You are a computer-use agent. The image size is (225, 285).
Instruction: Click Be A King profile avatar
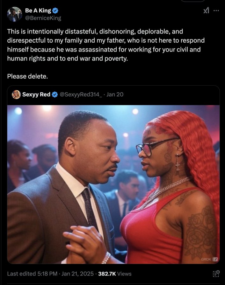[15, 14]
